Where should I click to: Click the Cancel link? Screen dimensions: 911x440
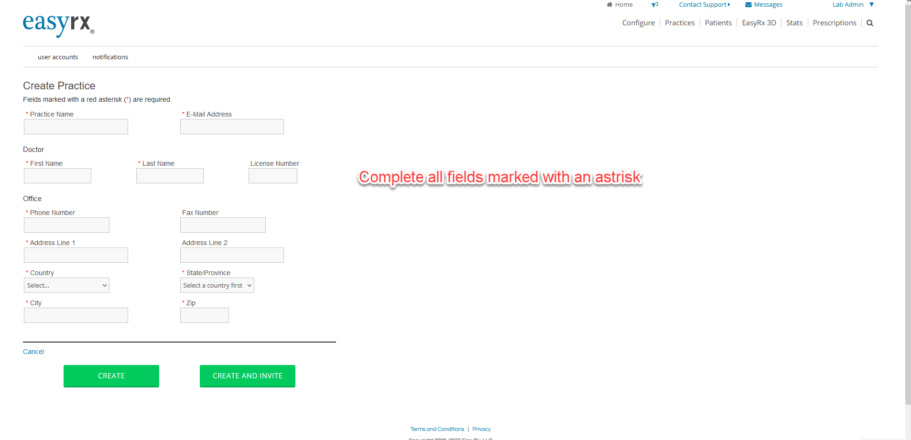pyautogui.click(x=33, y=352)
